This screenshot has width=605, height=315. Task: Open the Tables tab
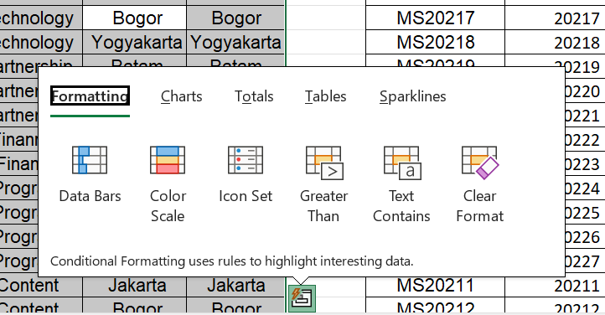tap(326, 96)
